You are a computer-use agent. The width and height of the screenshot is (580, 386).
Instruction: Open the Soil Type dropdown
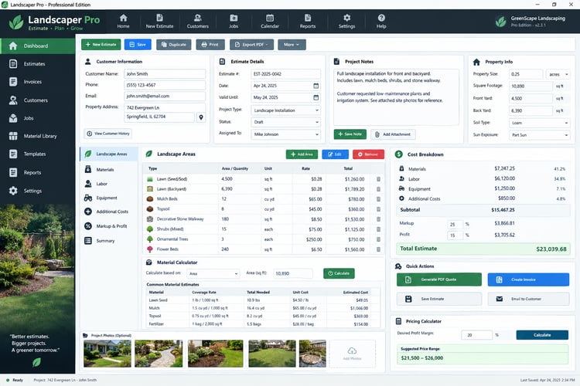pyautogui.click(x=539, y=123)
